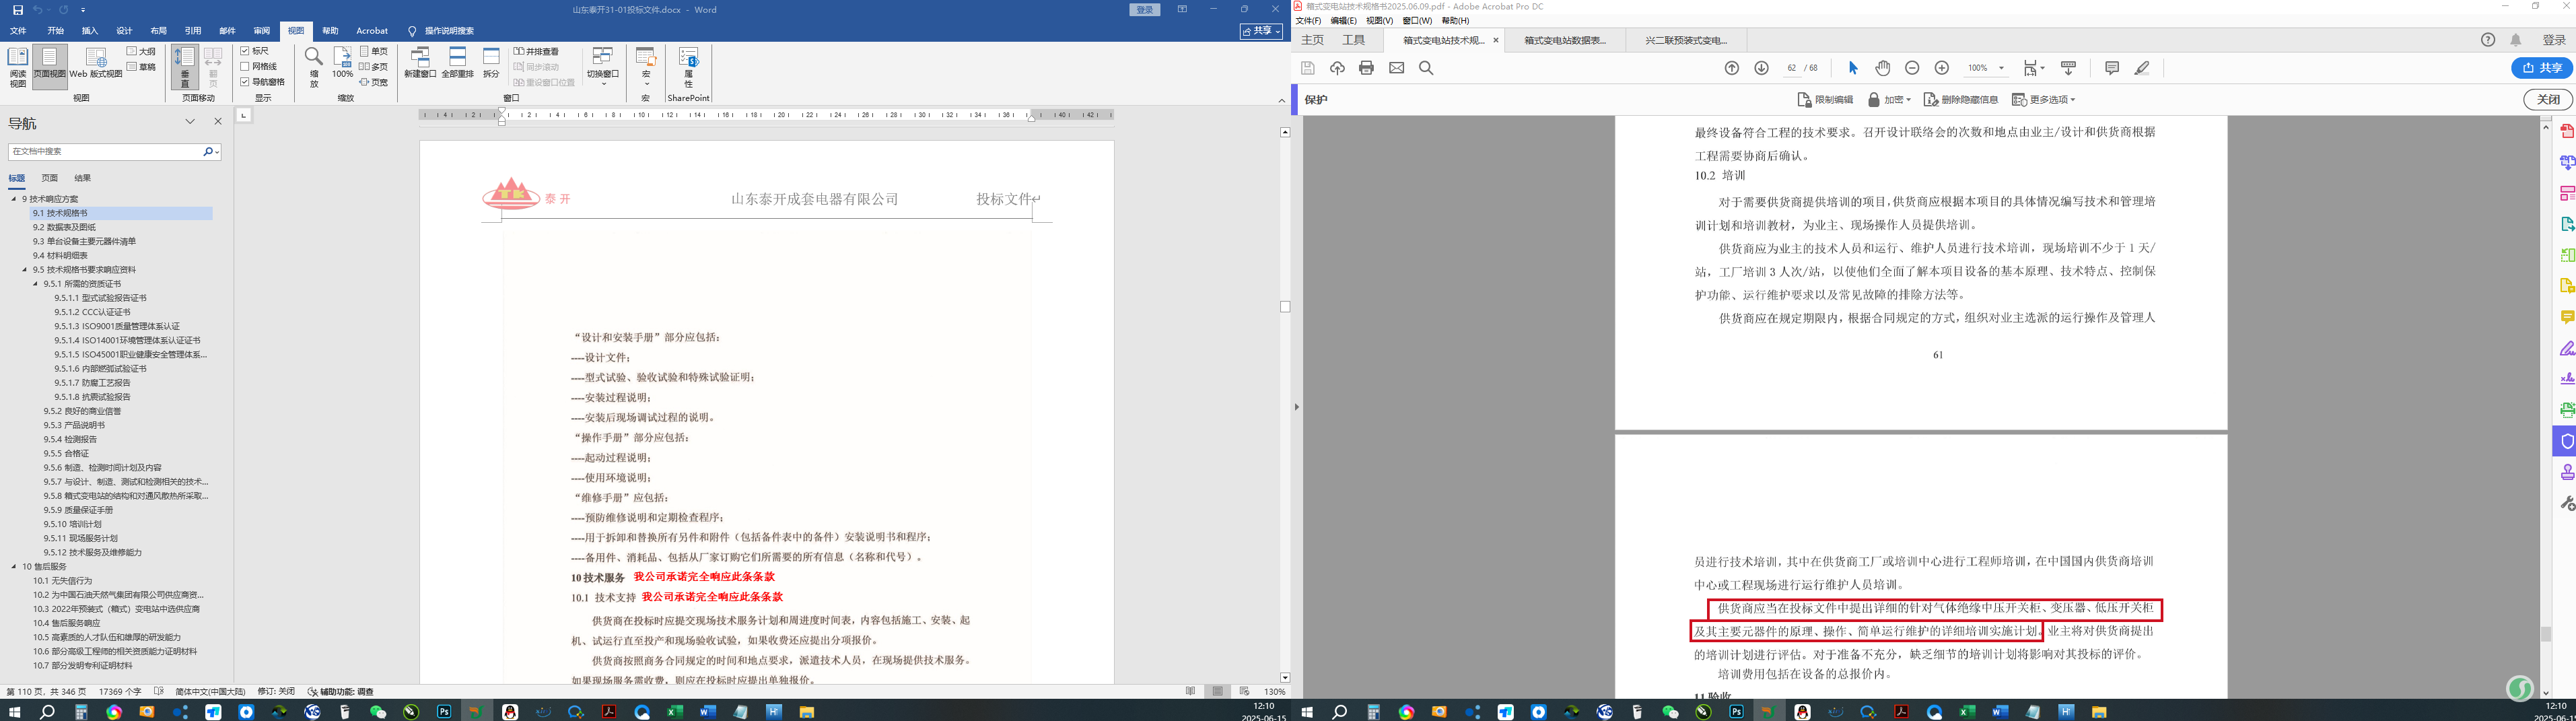Open the 宏 macros dropdown
The height and width of the screenshot is (721, 2576).
pyautogui.click(x=646, y=66)
